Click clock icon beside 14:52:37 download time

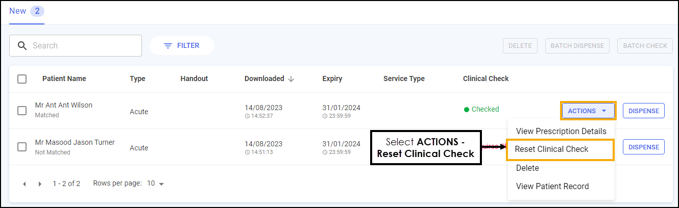coord(247,116)
